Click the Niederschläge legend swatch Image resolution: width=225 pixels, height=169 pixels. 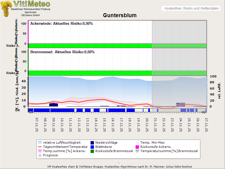click(93, 143)
